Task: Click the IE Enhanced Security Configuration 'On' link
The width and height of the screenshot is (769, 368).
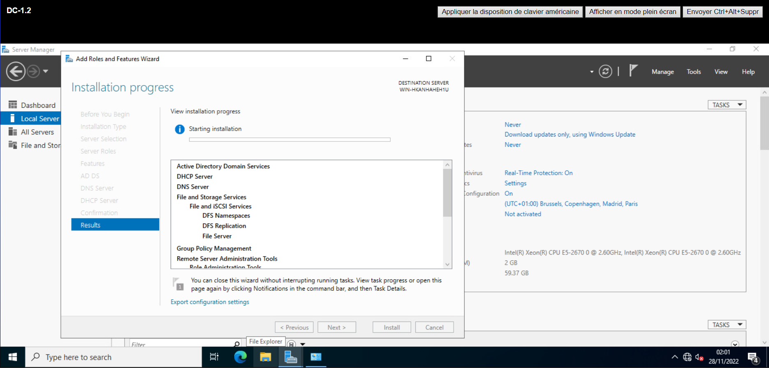Action: [509, 194]
